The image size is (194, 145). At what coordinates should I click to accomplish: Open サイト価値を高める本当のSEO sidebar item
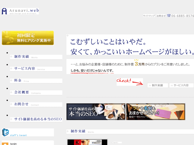36,119
